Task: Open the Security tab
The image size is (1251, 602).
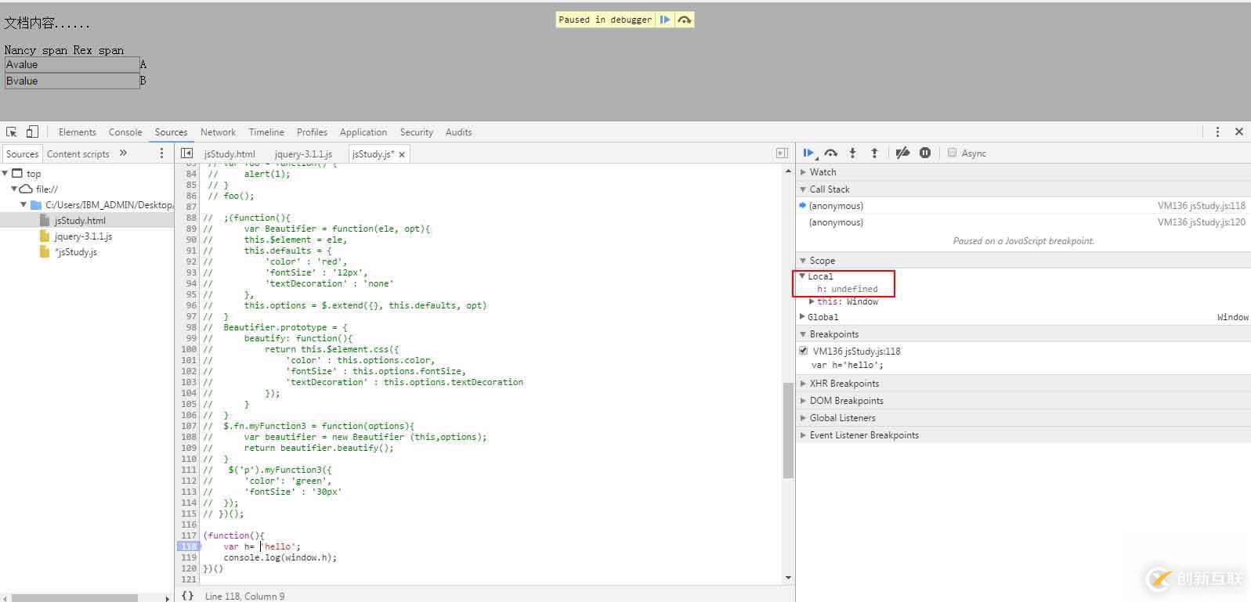Action: tap(416, 132)
